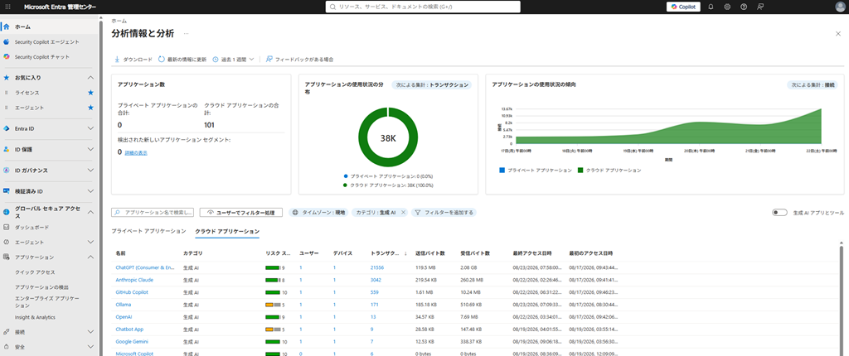Click the タイムゾーン: 現地 filter chip

pos(318,213)
